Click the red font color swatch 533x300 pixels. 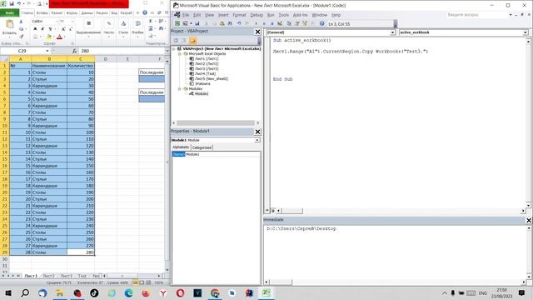59,37
